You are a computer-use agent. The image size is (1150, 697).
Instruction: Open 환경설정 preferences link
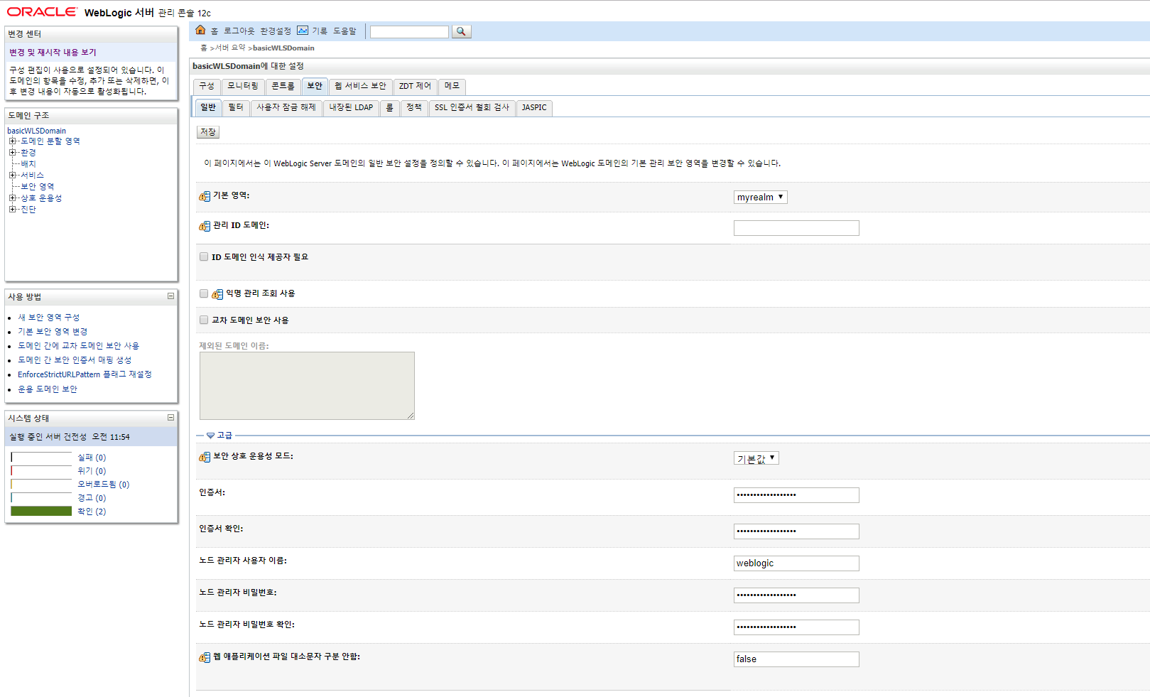pyautogui.click(x=276, y=31)
